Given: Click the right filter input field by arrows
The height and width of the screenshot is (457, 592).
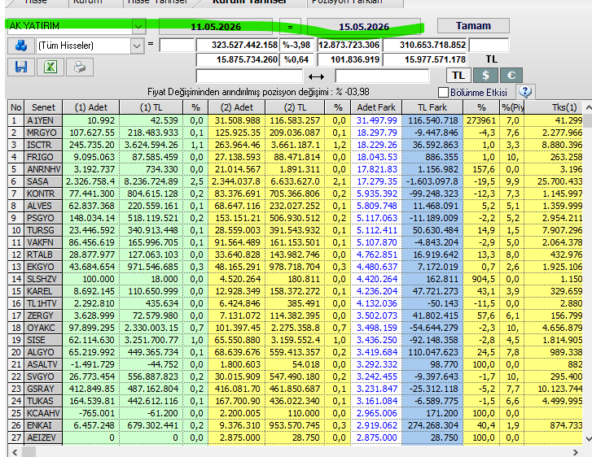Looking at the screenshot, I should (382, 76).
